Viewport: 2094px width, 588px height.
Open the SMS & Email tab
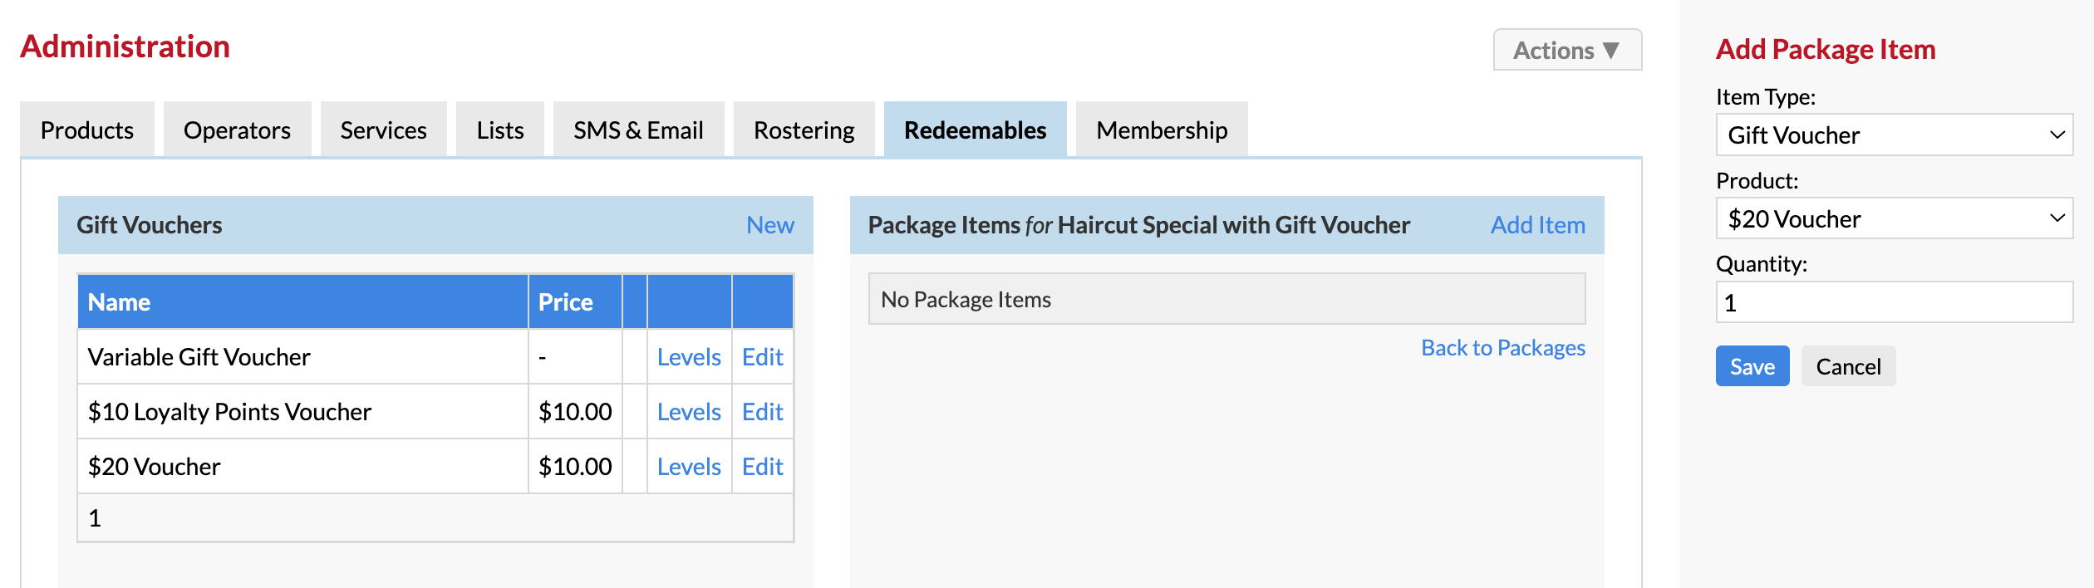point(638,130)
